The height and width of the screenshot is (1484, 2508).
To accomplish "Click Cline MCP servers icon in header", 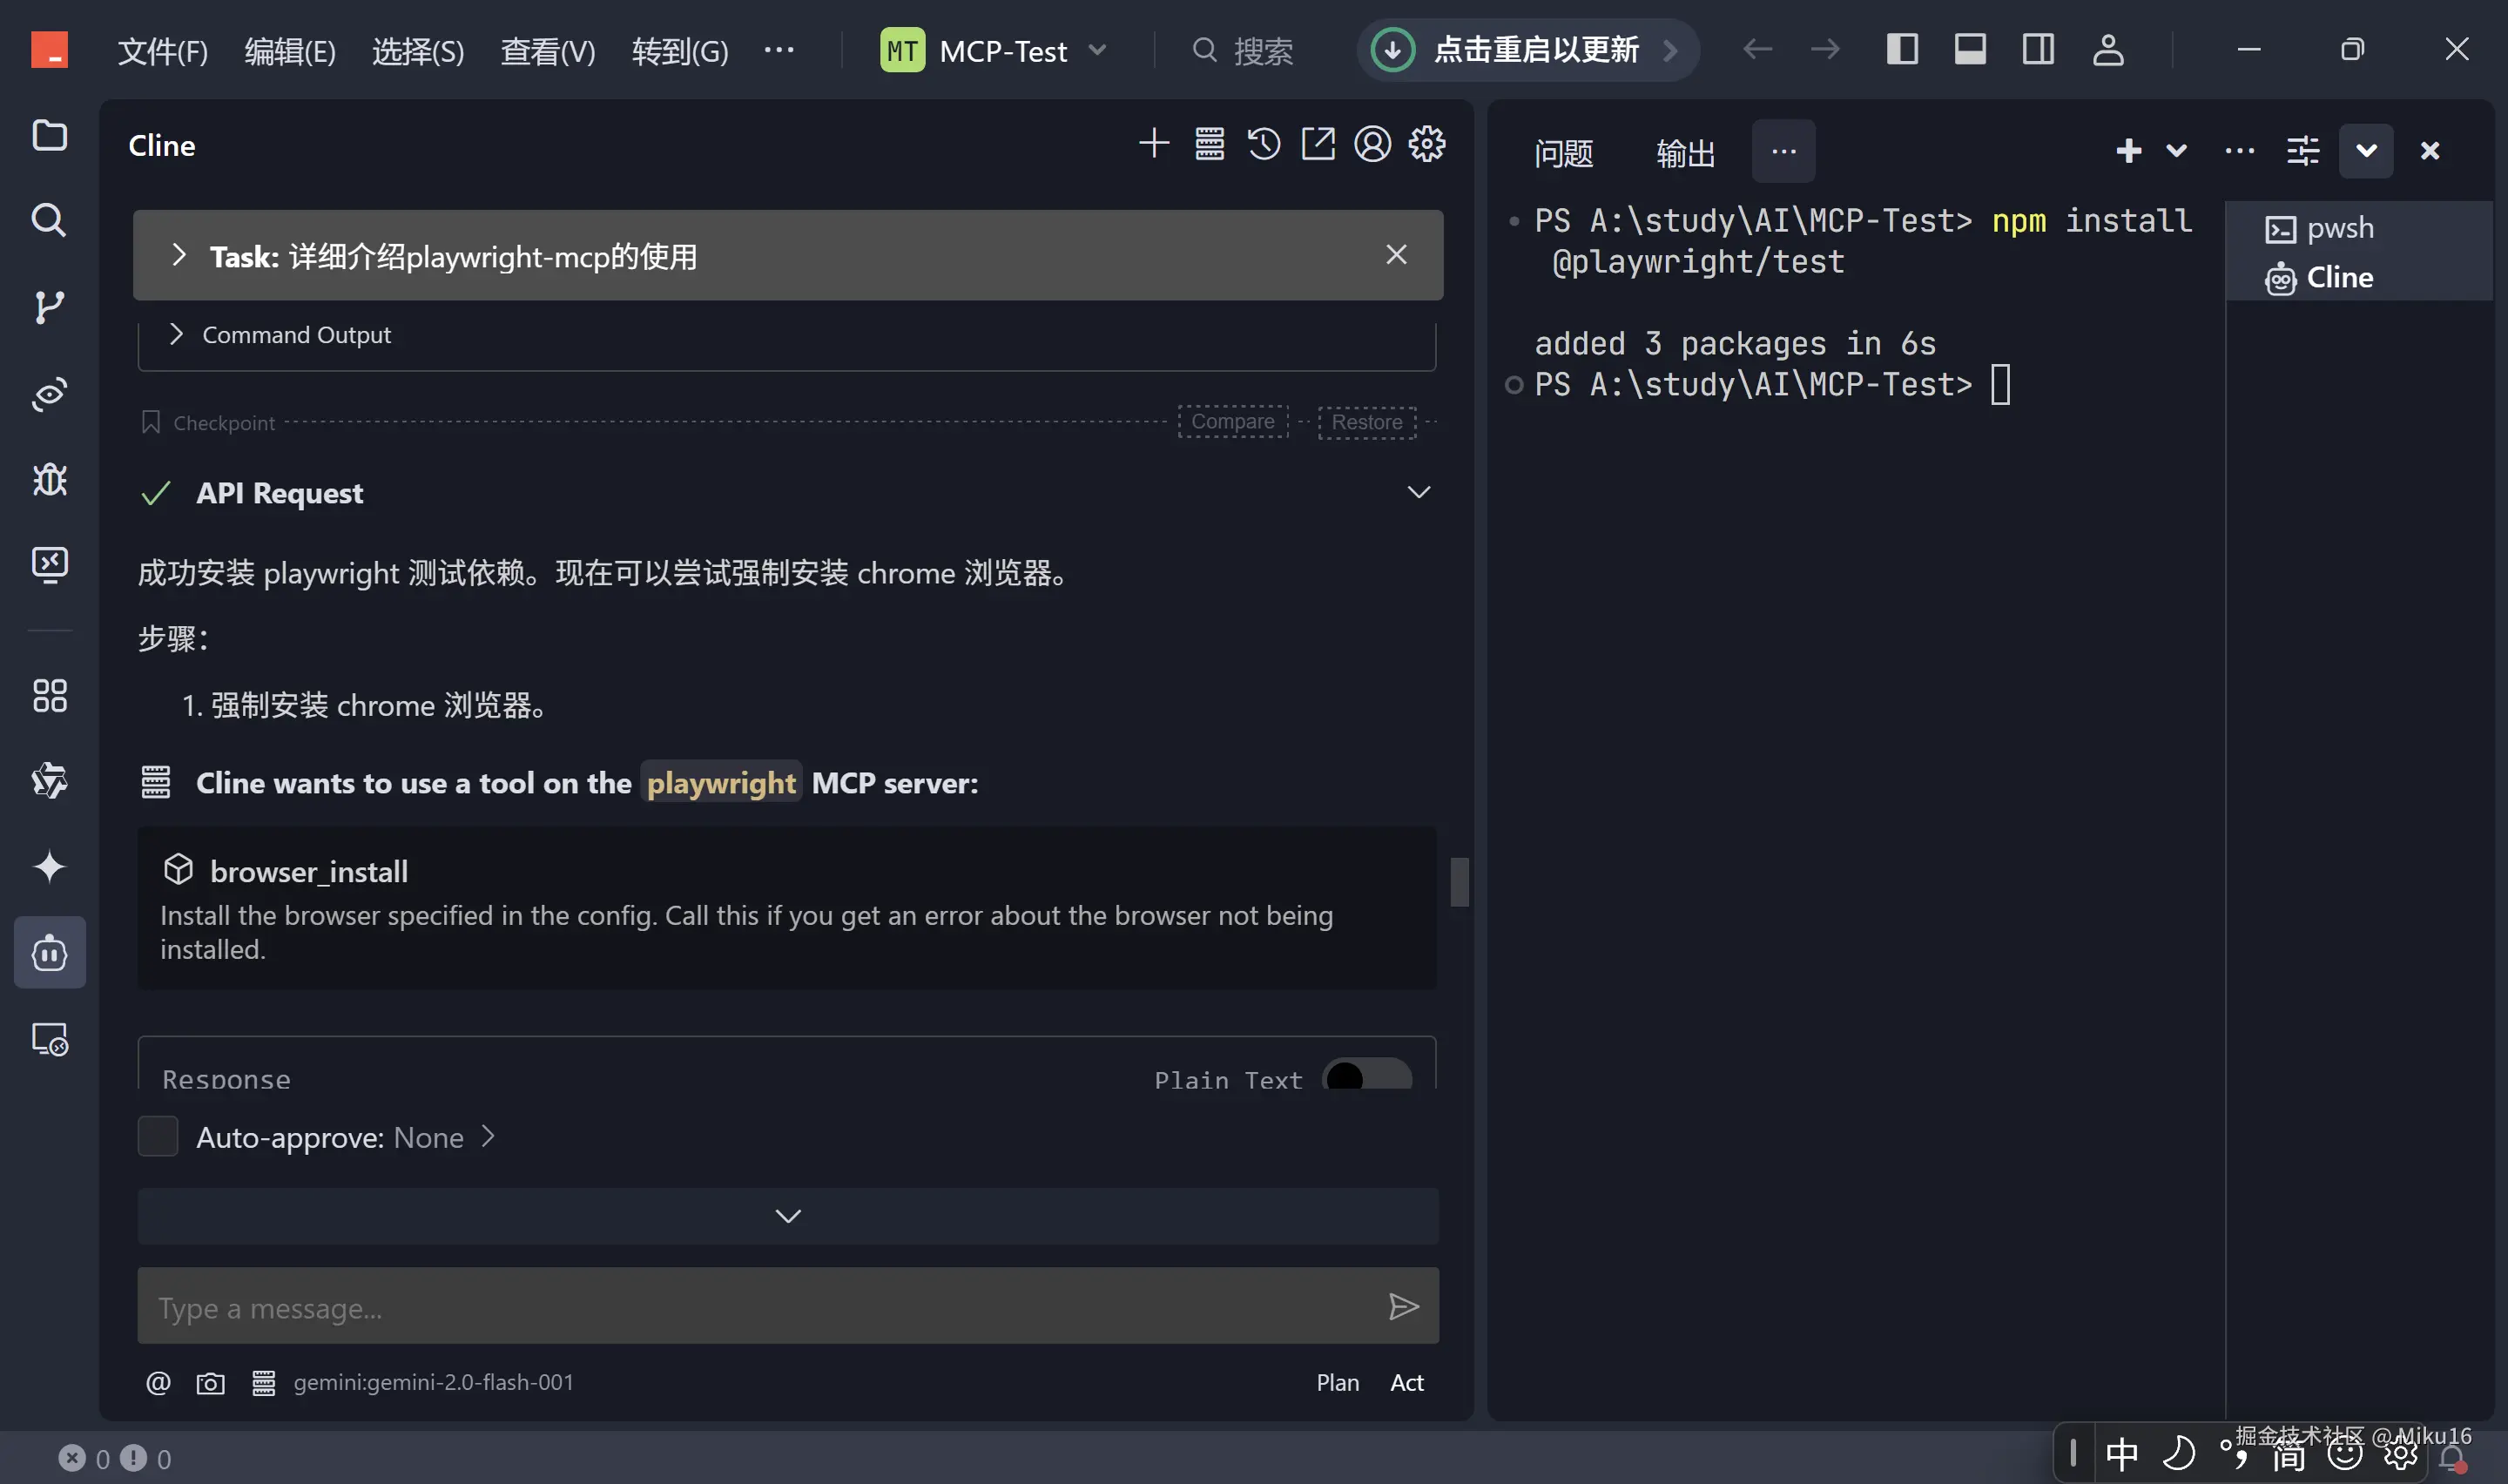I will 1210,144.
